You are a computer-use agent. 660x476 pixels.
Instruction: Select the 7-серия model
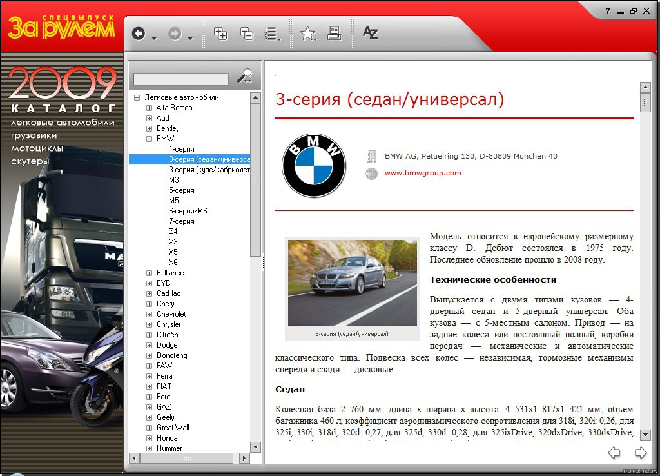click(181, 221)
